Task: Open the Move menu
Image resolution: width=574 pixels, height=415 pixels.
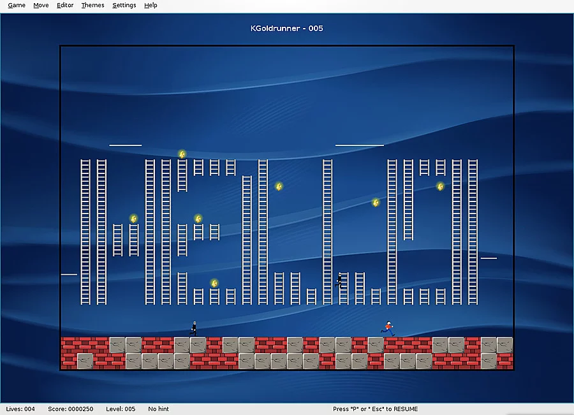Action: (41, 5)
